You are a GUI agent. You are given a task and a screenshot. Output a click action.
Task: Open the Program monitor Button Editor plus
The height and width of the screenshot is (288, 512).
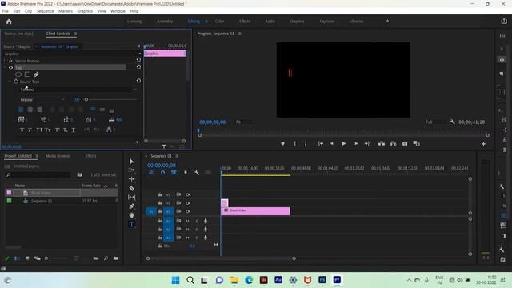[x=483, y=144]
